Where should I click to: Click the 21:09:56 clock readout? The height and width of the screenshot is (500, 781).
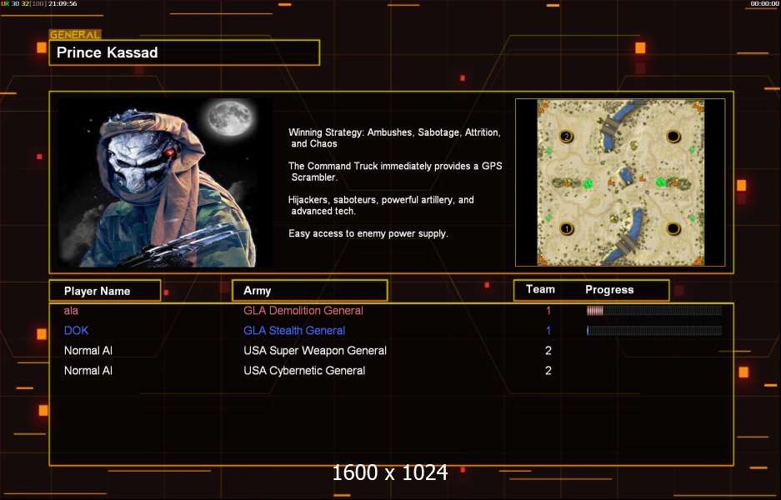63,3
